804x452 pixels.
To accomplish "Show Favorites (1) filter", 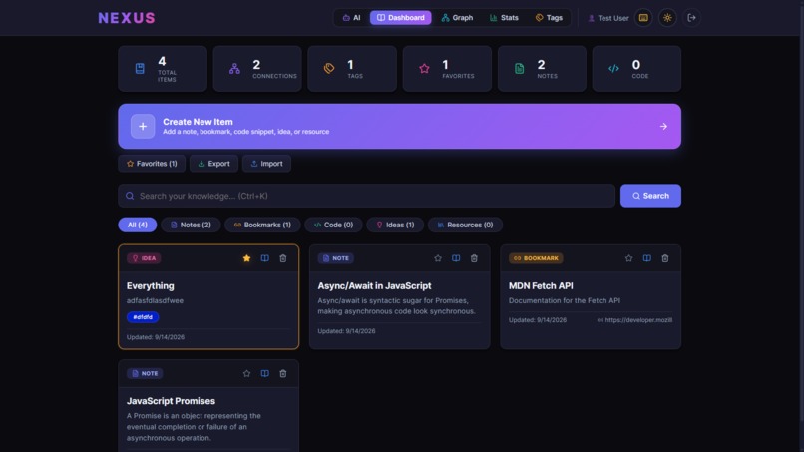I will [152, 164].
